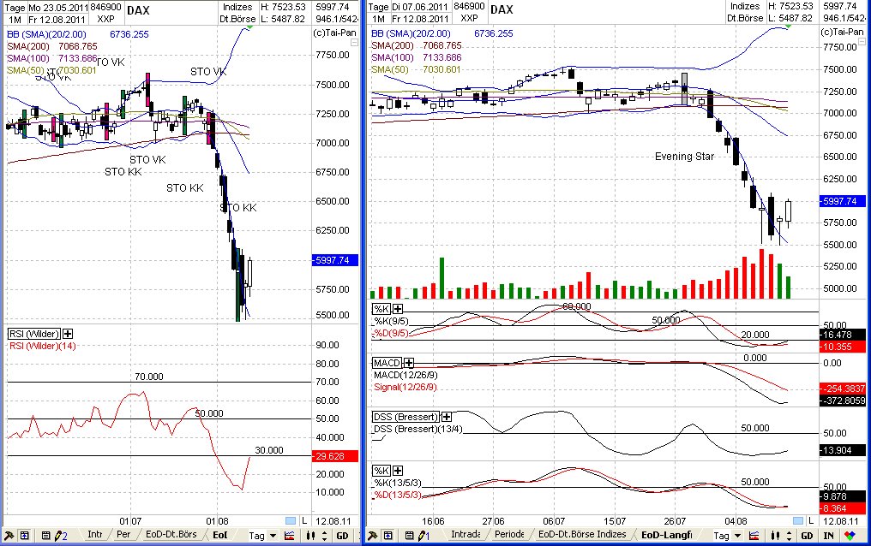Select the pen annotation tool marked 1
This screenshot has height=546, width=871.
(x=422, y=534)
